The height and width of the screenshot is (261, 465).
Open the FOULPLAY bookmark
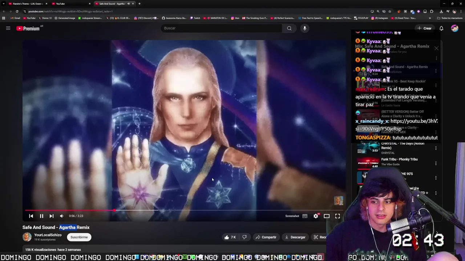[x=361, y=18]
